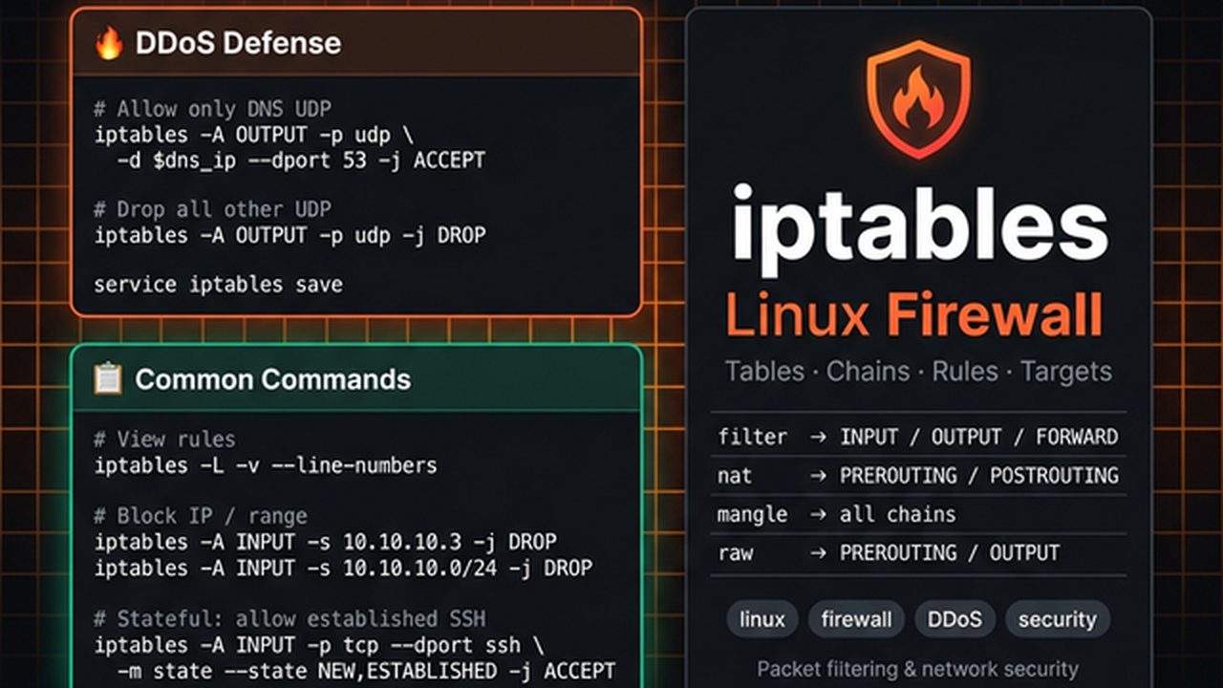Screen dimensions: 1223x688
Task: Click the 'service iptables save' command line
Action: pos(218,285)
